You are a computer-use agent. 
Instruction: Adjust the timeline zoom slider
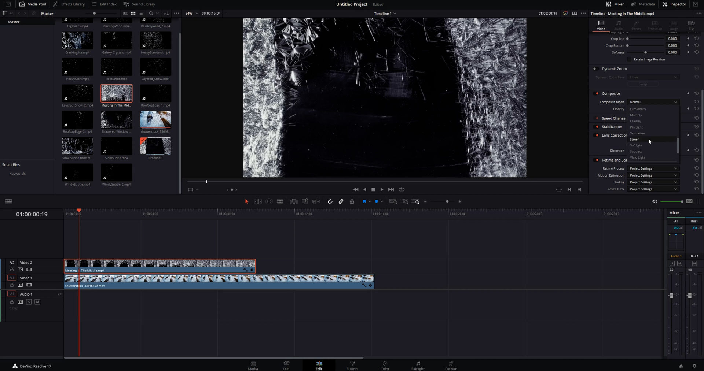447,201
